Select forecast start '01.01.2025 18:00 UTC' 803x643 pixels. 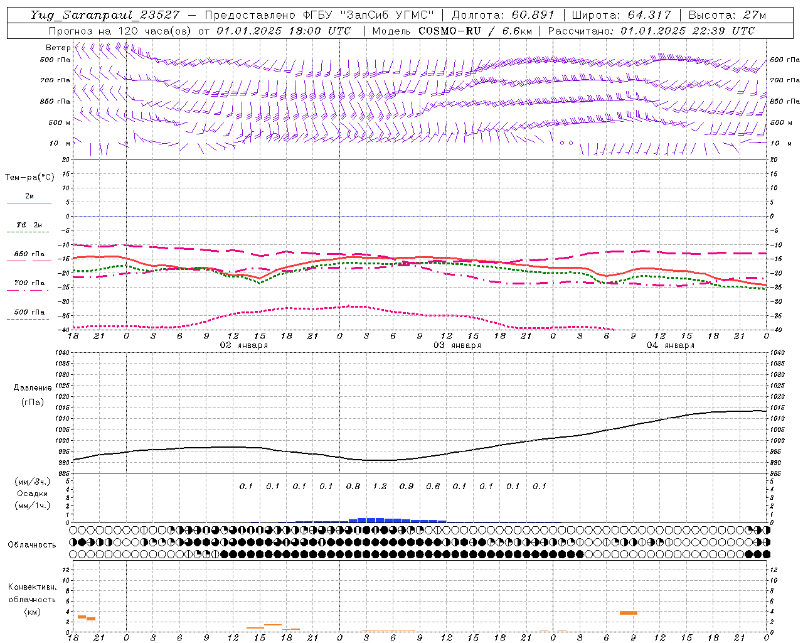click(x=284, y=31)
